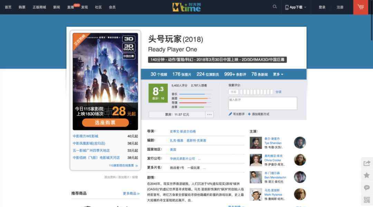Click the green 8.3 score box
The height and width of the screenshot is (207, 373).
click(x=158, y=93)
